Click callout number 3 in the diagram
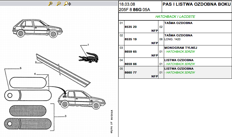The image size is (232, 137). (x=66, y=116)
